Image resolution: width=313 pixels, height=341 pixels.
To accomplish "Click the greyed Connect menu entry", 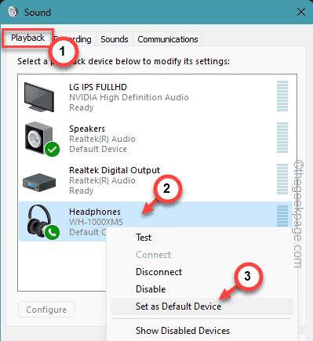I will point(153,255).
